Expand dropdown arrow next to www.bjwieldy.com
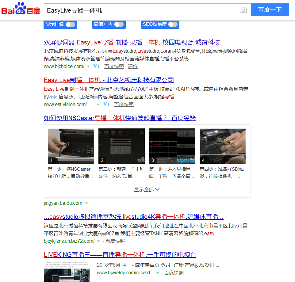Screen dimensions: 295x282 158,273
